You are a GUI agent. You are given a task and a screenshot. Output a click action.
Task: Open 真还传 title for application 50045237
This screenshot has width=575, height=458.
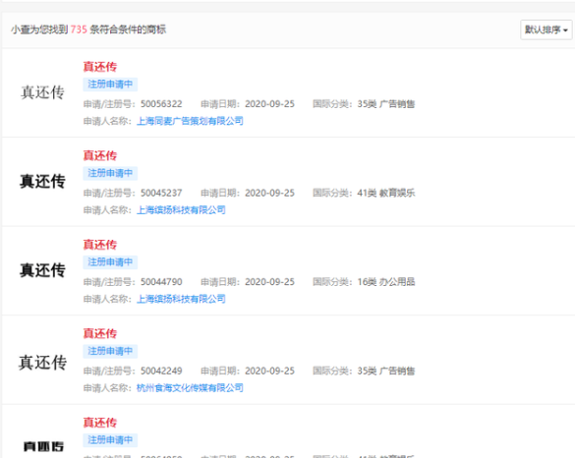(99, 156)
